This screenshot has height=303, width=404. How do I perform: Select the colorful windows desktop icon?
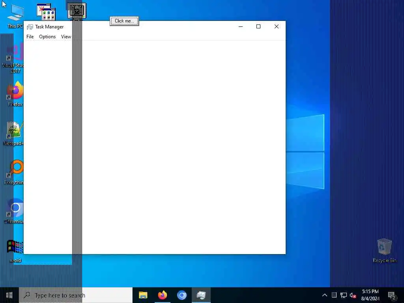coord(46,11)
